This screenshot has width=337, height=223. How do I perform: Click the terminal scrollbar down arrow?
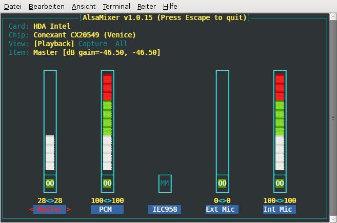(x=333, y=219)
